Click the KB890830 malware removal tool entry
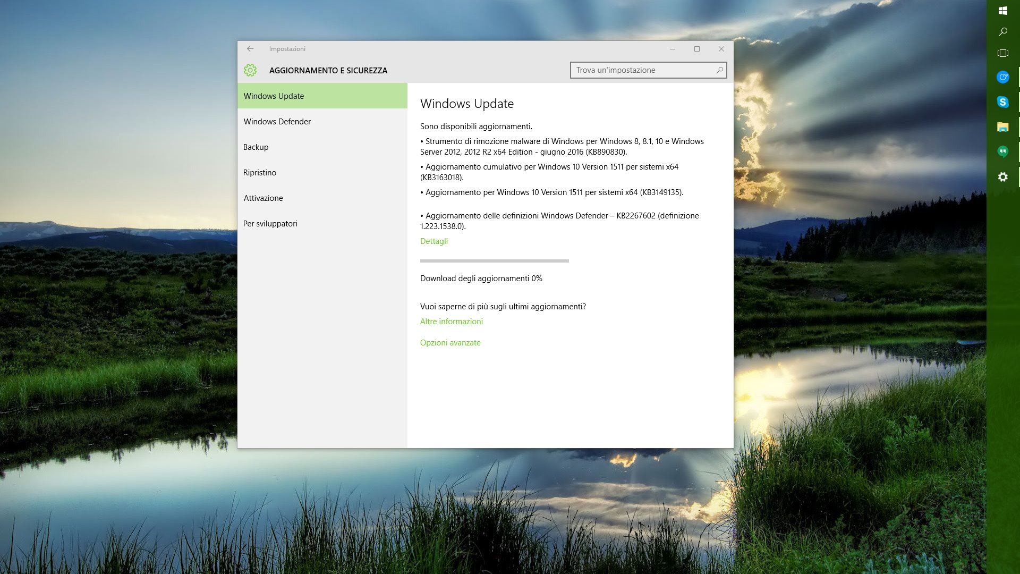The width and height of the screenshot is (1020, 574). point(562,147)
